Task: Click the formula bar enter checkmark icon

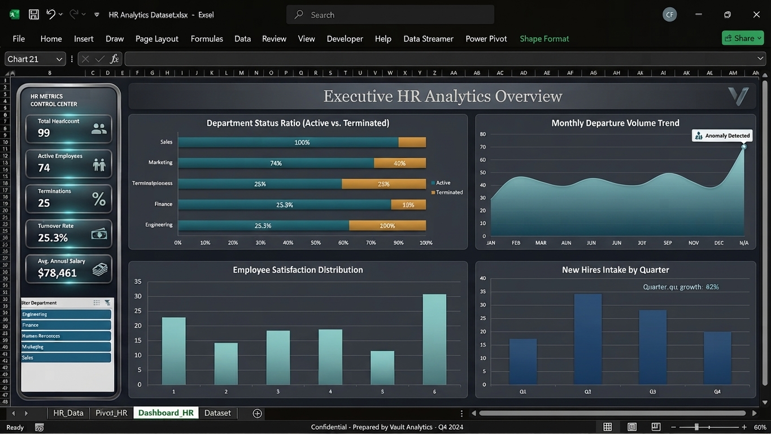Action: point(100,59)
